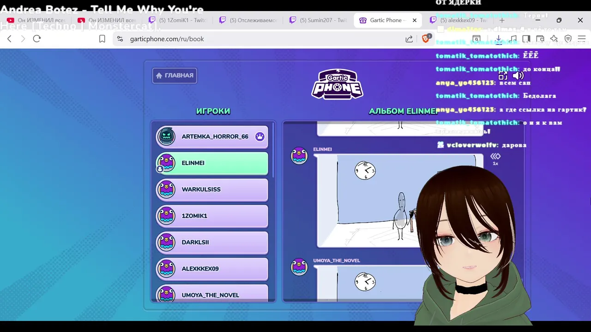Open the Brave VPN shield icon
This screenshot has width=591, height=332.
click(568, 39)
